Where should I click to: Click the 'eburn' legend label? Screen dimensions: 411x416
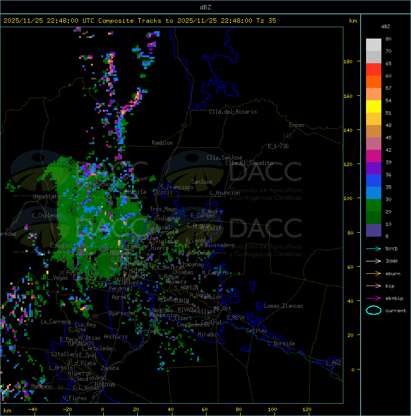click(x=393, y=274)
